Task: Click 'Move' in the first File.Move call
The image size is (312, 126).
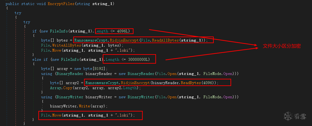Action: [x=57, y=50]
